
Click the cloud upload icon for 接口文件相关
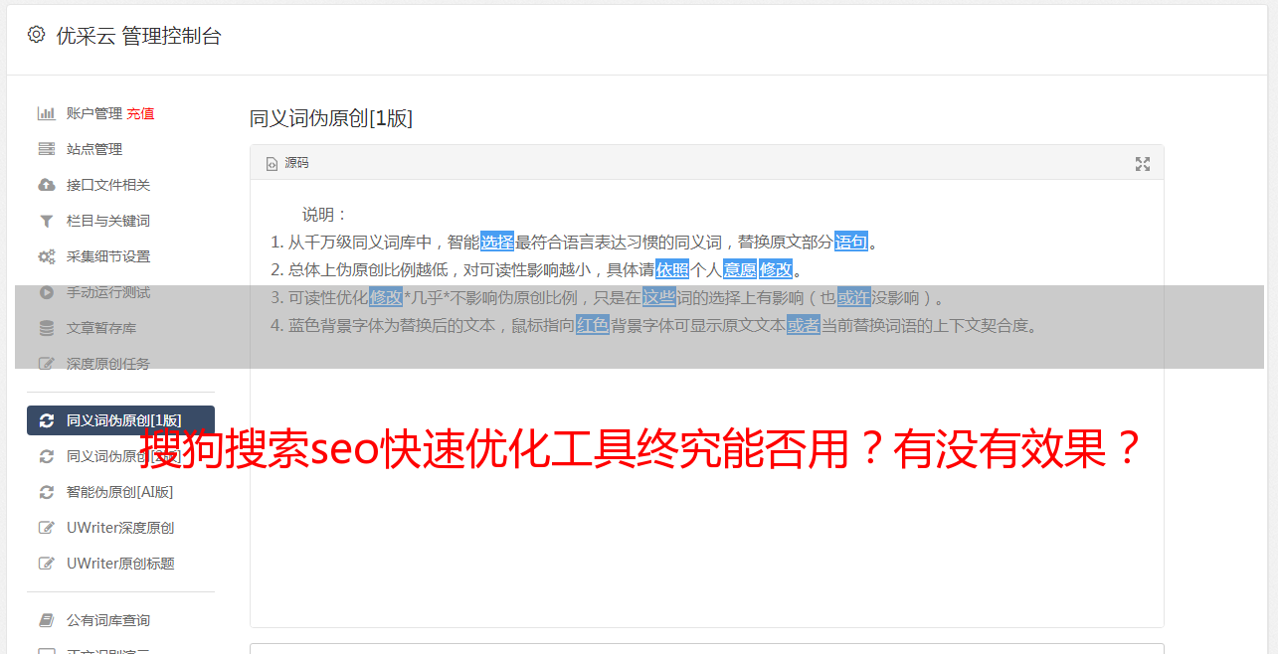(x=46, y=185)
